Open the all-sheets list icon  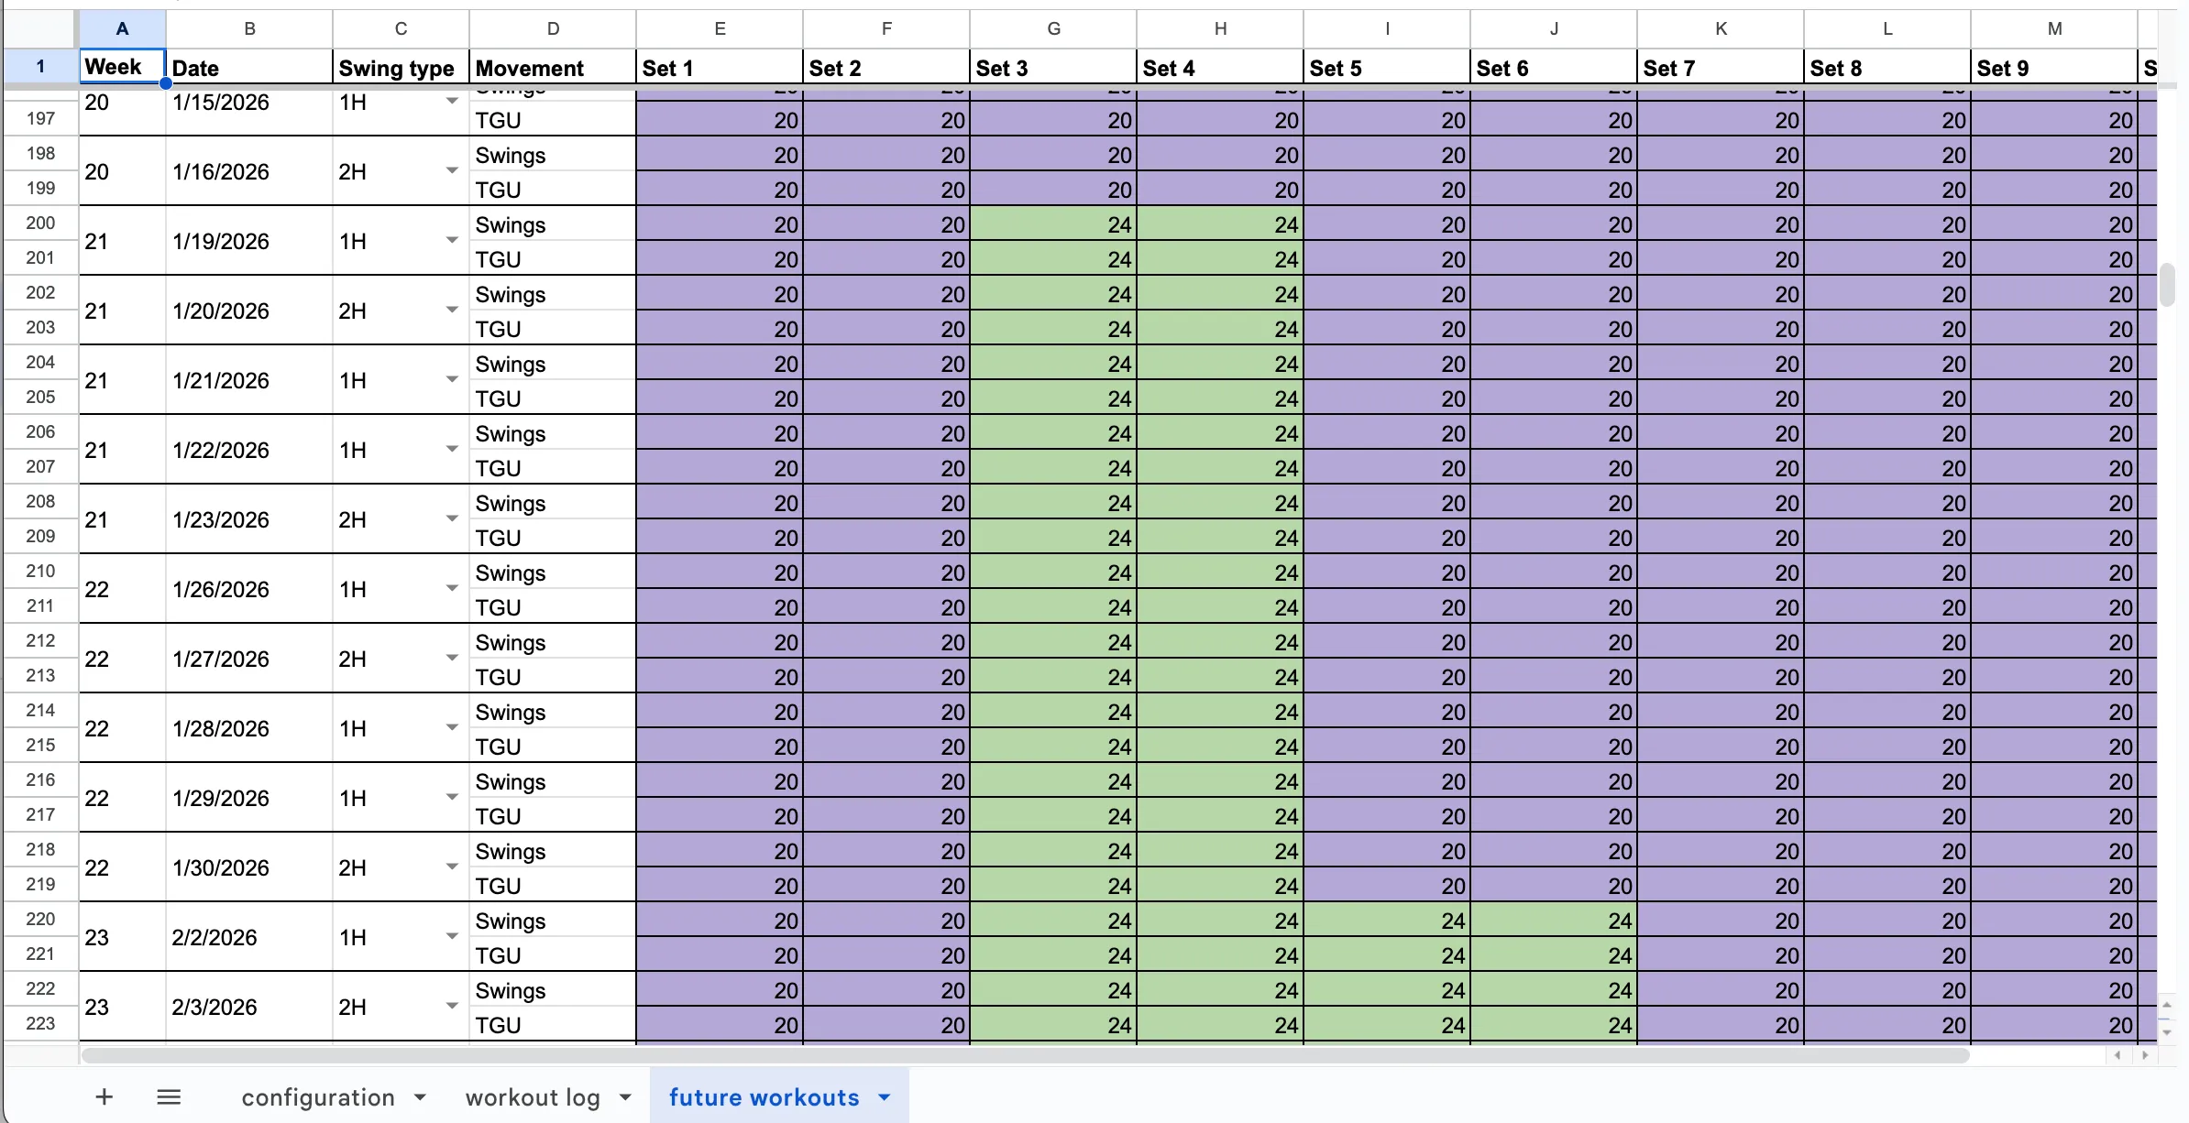tap(169, 1096)
